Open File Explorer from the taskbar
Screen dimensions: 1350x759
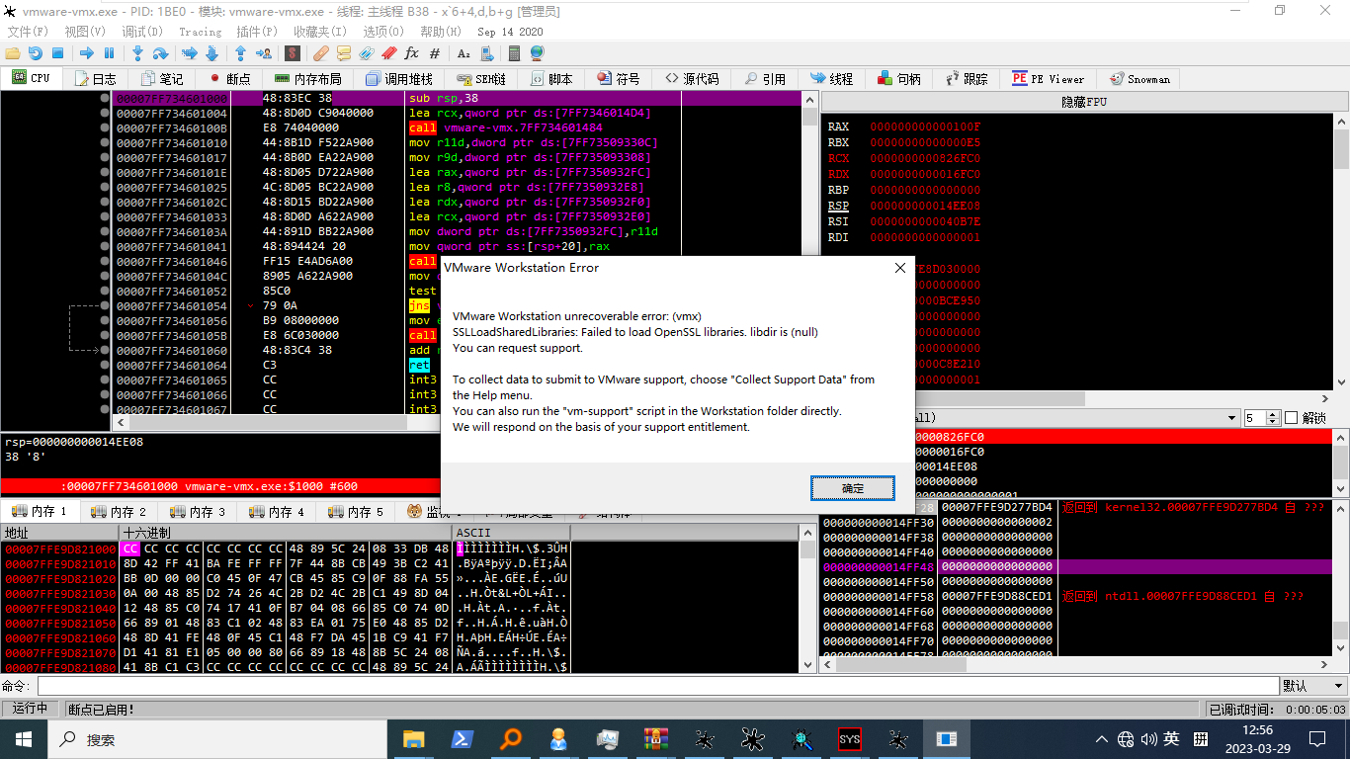[413, 739]
